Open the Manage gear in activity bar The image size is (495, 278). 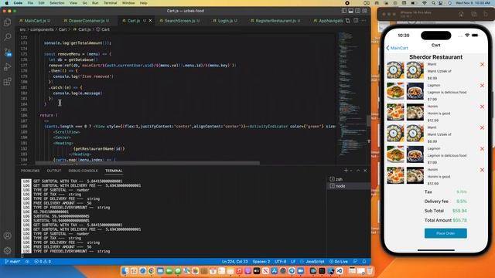(7, 250)
